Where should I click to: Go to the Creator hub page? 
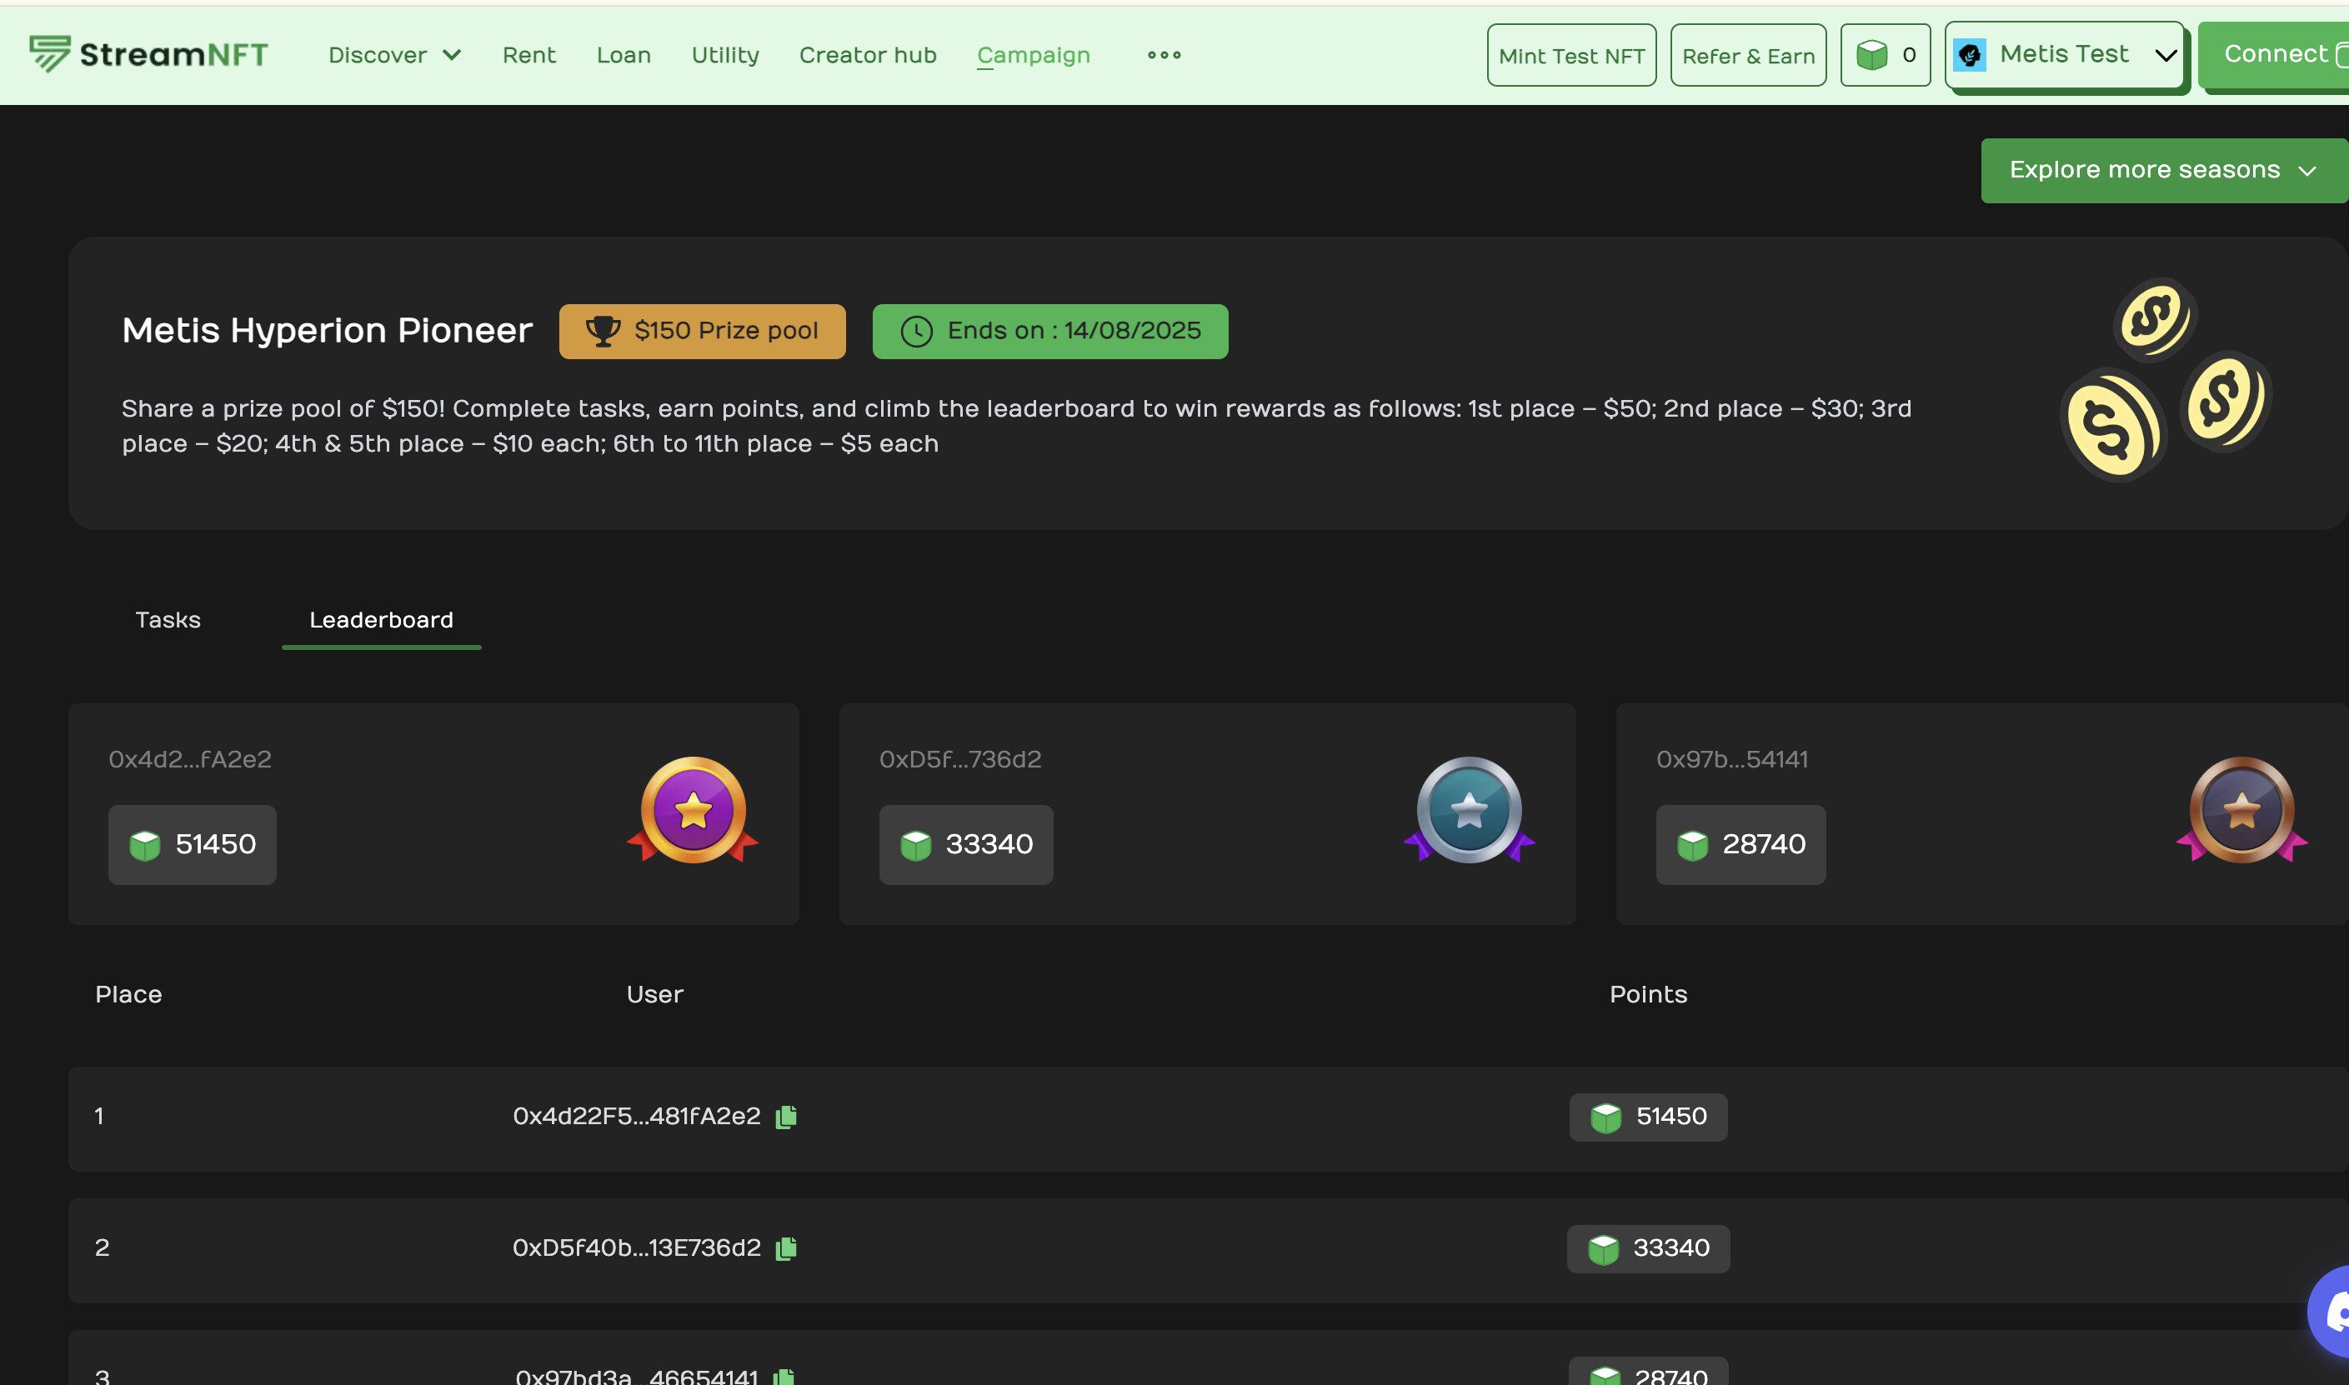(867, 55)
